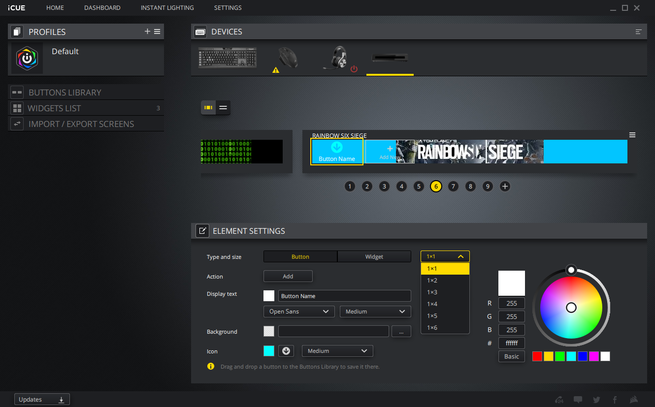Click the Basic color mode button

pos(512,356)
